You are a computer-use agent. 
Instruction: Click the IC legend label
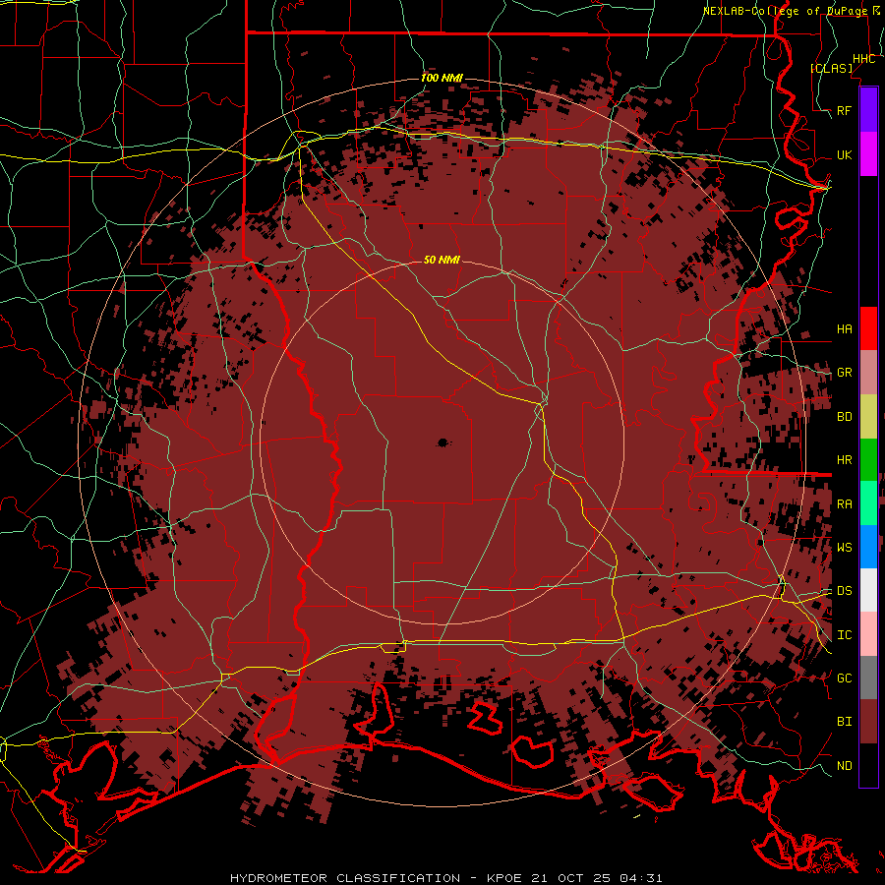pos(845,634)
